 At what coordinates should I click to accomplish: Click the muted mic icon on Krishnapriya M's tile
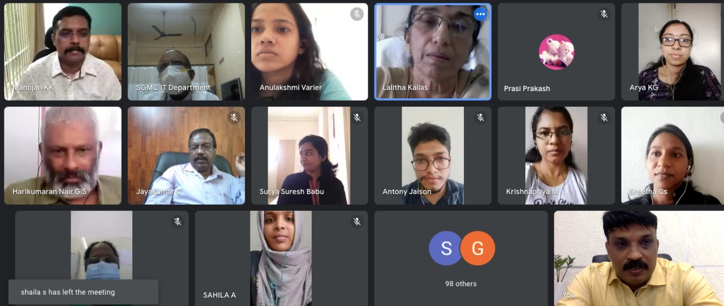coord(604,118)
